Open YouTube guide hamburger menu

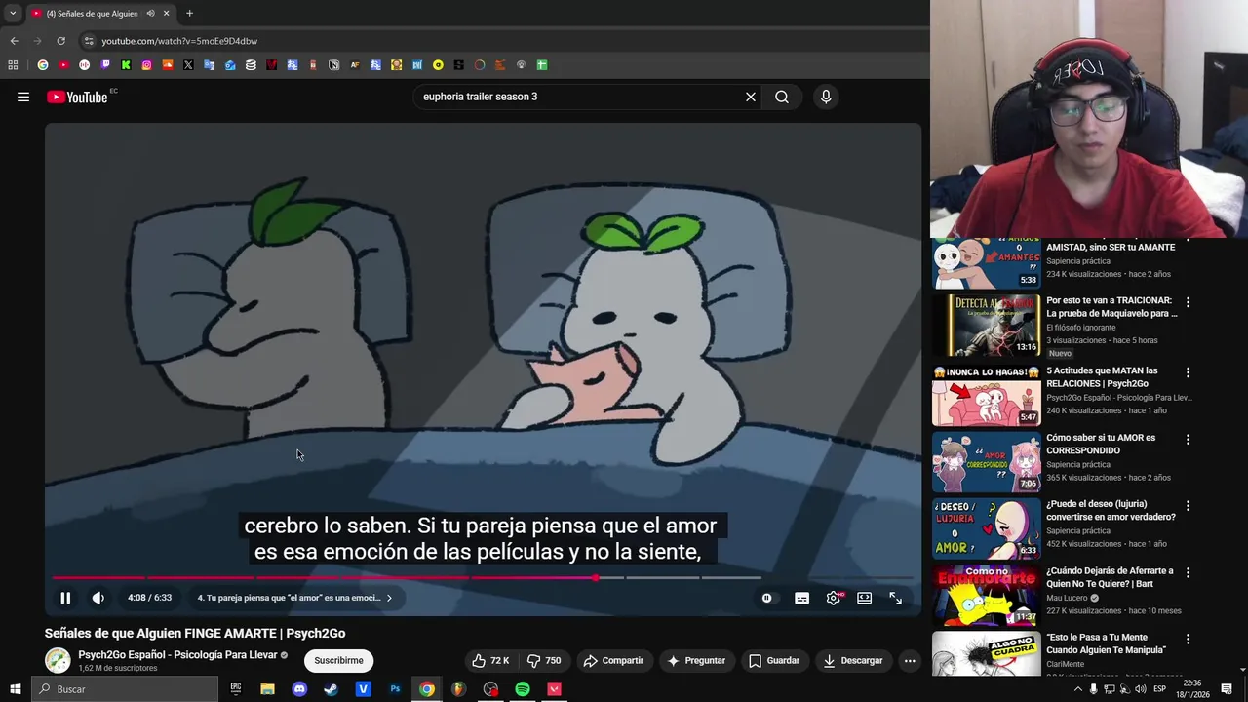click(x=23, y=97)
